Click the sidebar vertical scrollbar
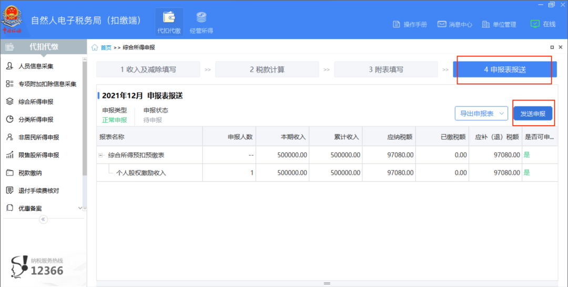This screenshot has height=287, width=568. click(84, 120)
